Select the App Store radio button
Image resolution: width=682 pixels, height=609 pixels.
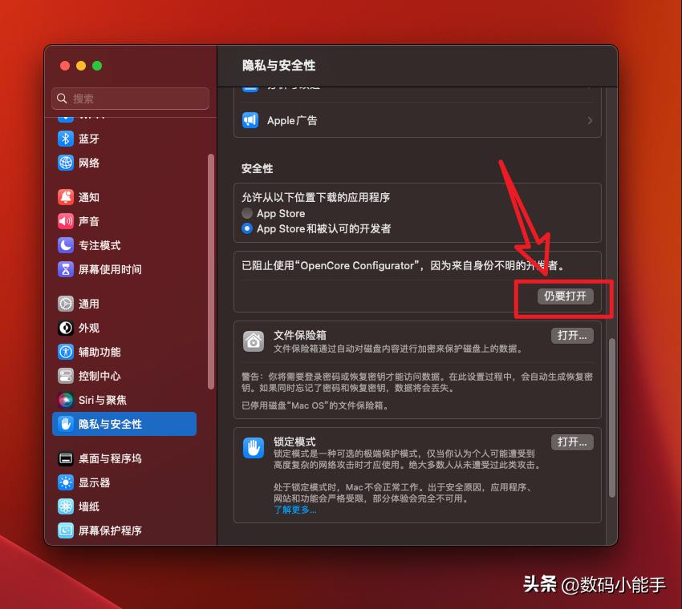pyautogui.click(x=249, y=213)
